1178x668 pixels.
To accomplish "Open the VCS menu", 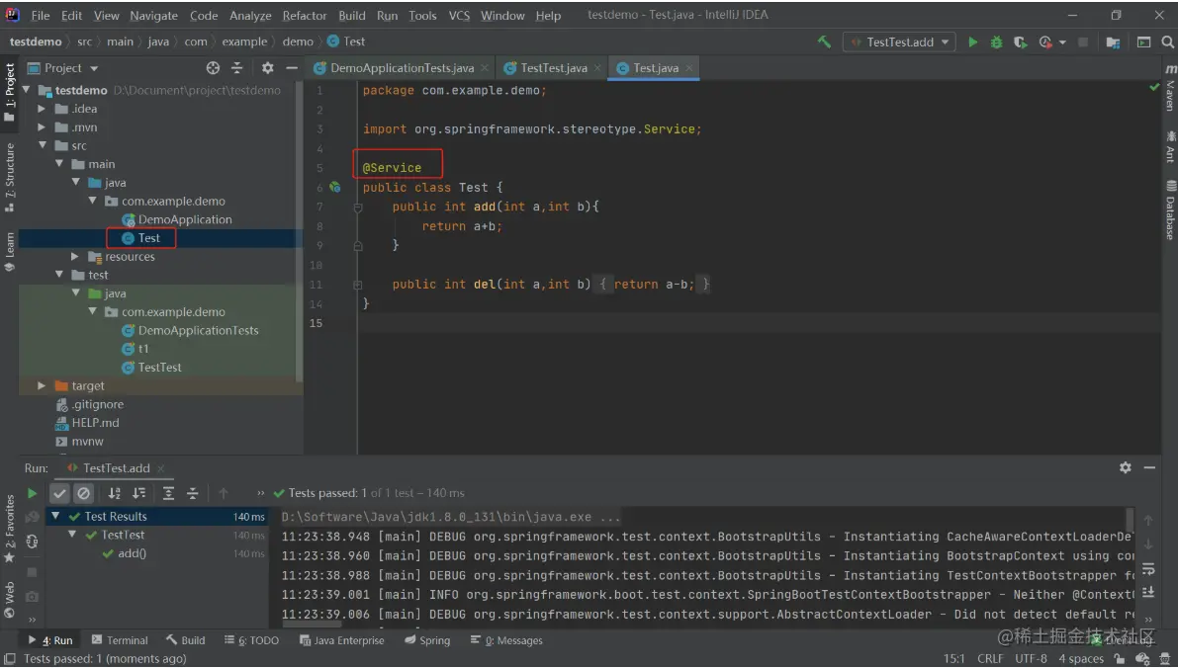I will [x=459, y=16].
